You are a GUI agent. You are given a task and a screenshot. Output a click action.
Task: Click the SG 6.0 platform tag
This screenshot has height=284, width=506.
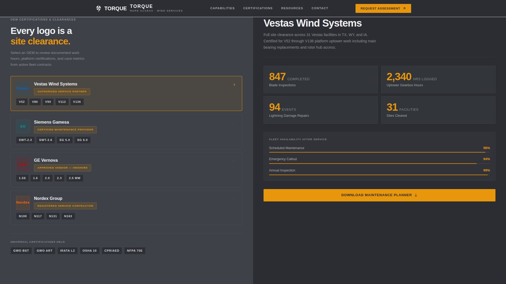(82, 140)
